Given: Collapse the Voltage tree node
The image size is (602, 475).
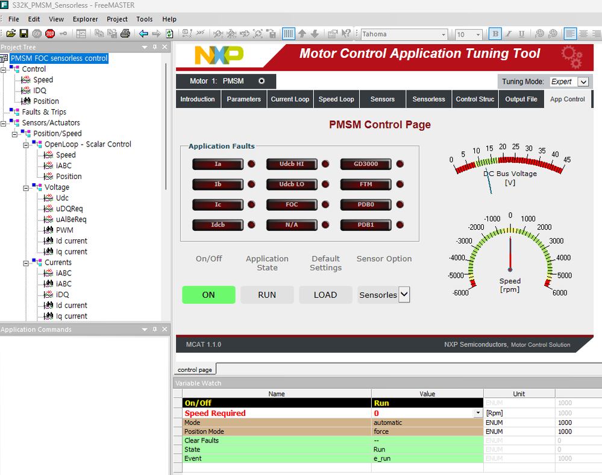Looking at the screenshot, I should pyautogui.click(x=26, y=188).
